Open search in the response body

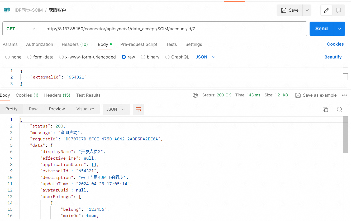tap(340, 109)
